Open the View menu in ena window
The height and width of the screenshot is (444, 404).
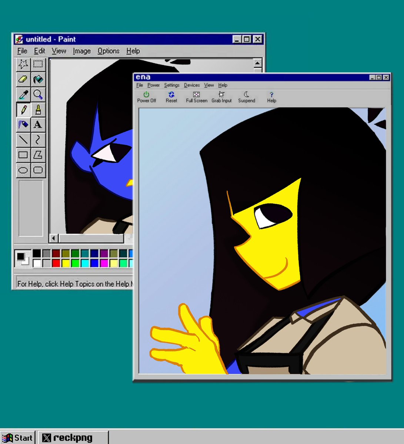209,85
